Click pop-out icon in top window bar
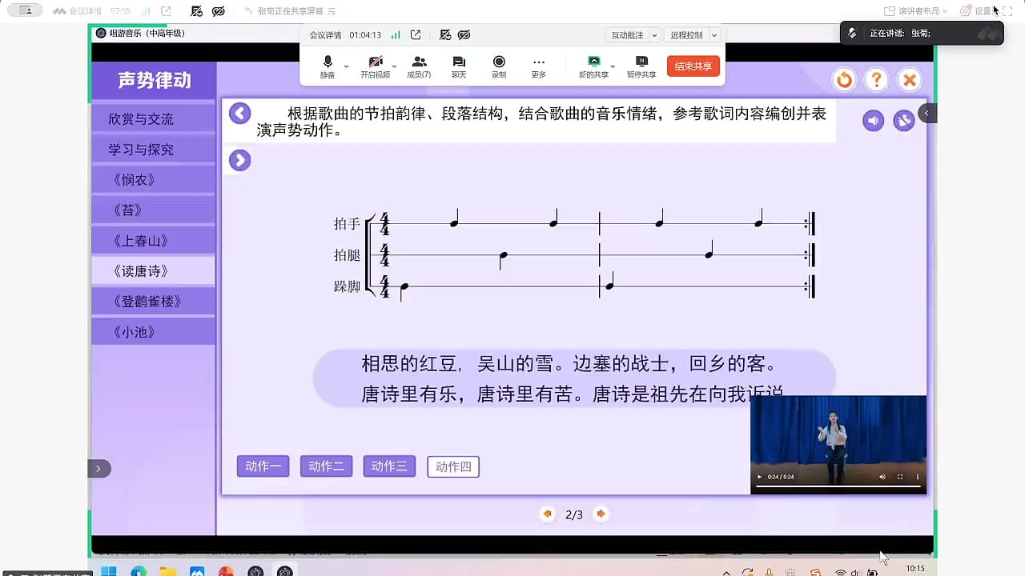This screenshot has width=1025, height=576. (166, 11)
